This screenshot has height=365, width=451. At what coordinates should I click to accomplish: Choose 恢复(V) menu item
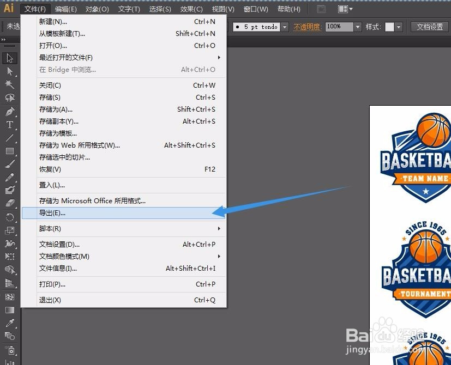tap(123, 169)
